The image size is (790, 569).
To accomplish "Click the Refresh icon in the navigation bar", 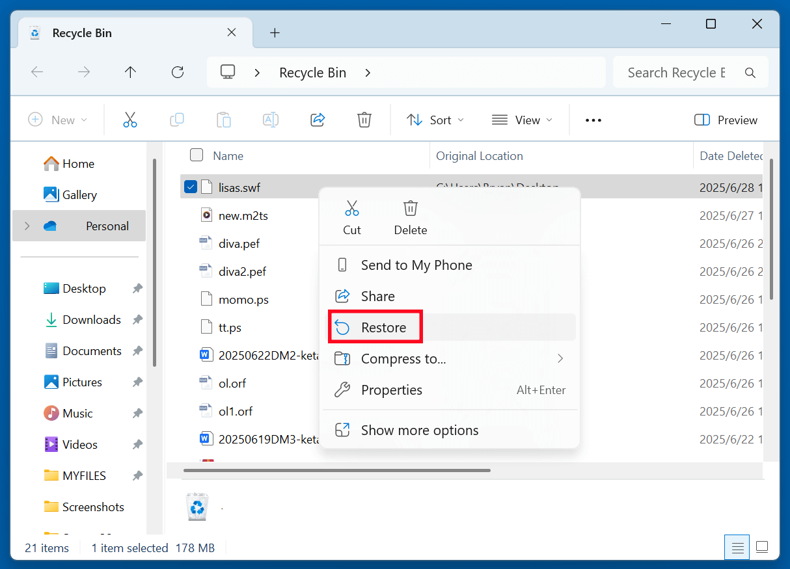I will coord(177,72).
